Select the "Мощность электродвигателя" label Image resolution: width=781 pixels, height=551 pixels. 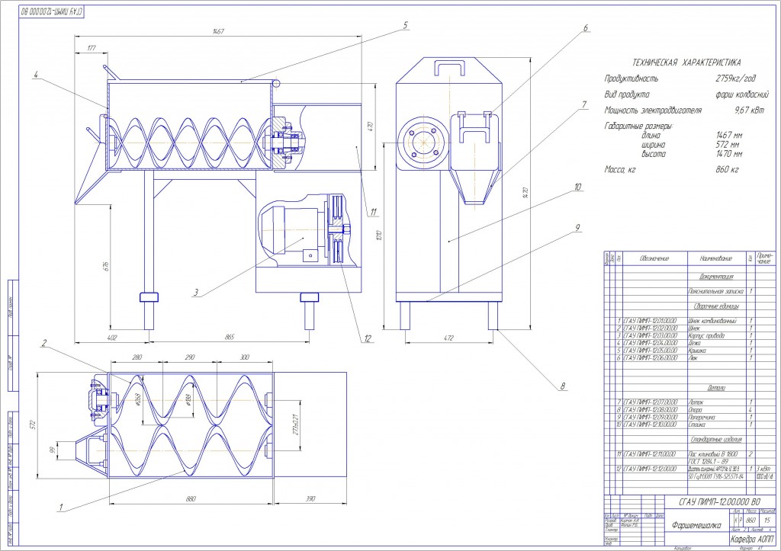pyautogui.click(x=653, y=111)
